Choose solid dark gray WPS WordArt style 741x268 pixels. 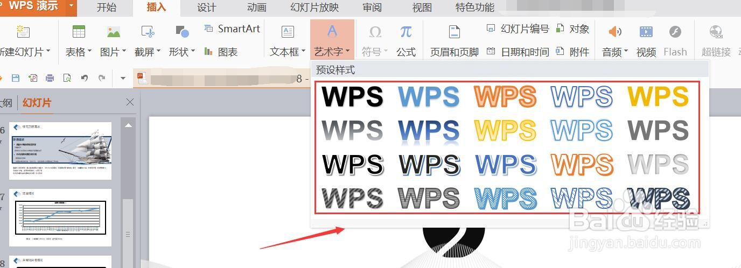tap(658, 130)
